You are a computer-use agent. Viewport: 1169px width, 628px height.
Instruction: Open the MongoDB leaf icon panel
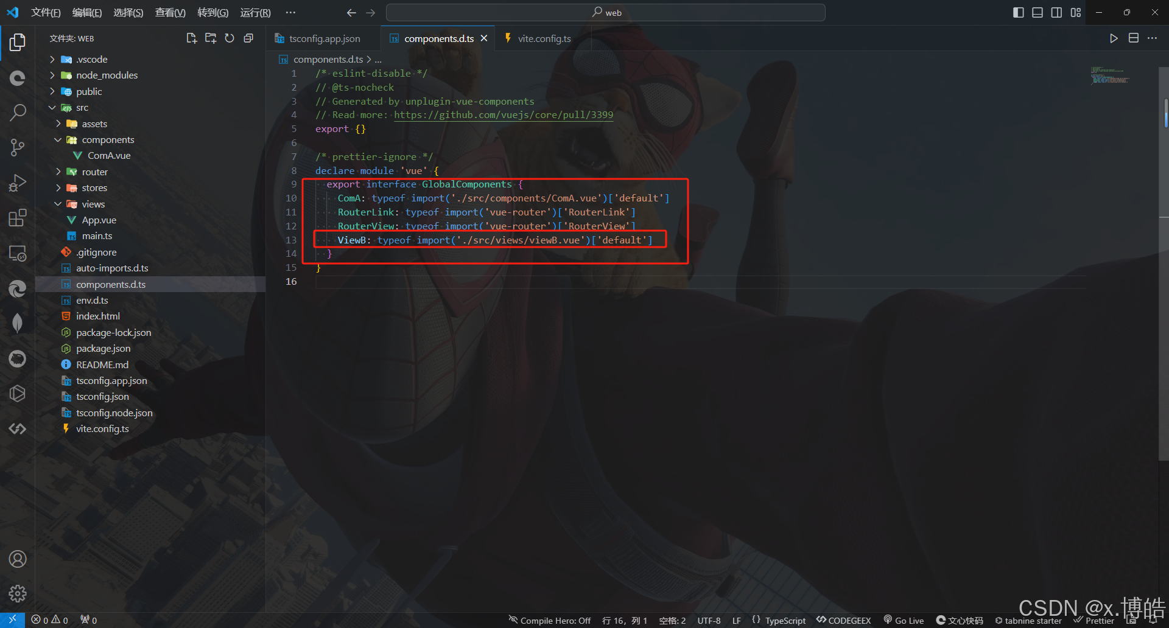coord(18,323)
